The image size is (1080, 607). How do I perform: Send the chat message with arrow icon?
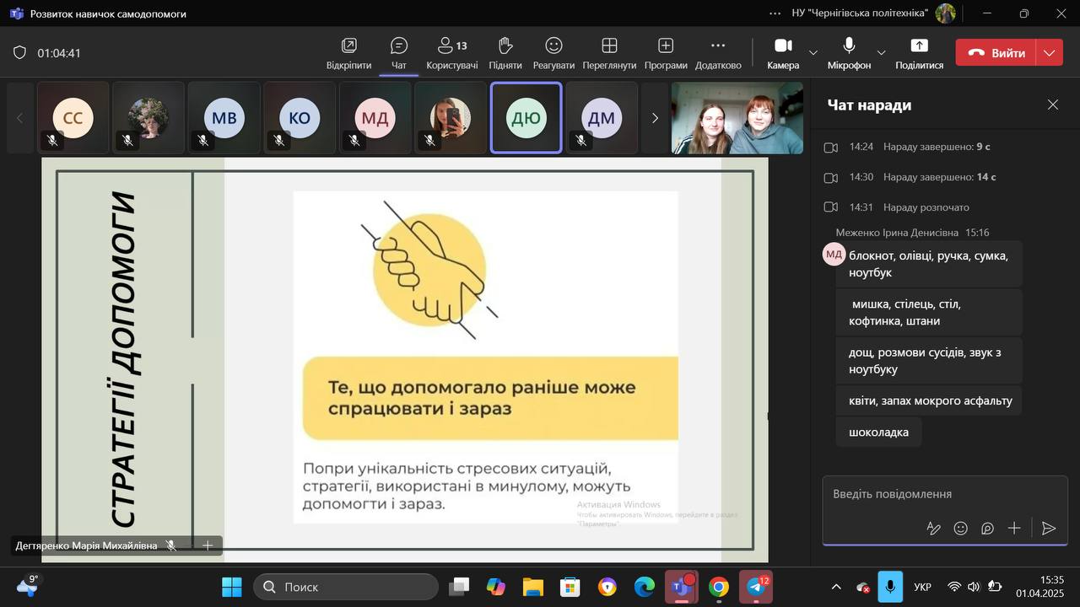1049,529
